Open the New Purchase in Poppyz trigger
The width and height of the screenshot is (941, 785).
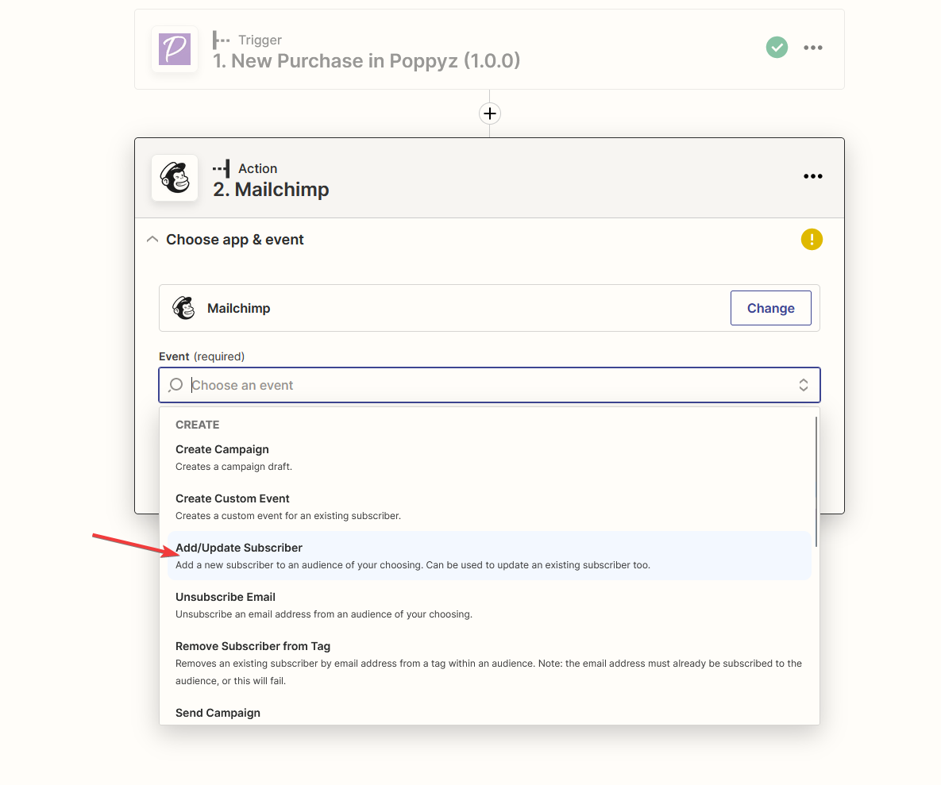click(x=366, y=60)
